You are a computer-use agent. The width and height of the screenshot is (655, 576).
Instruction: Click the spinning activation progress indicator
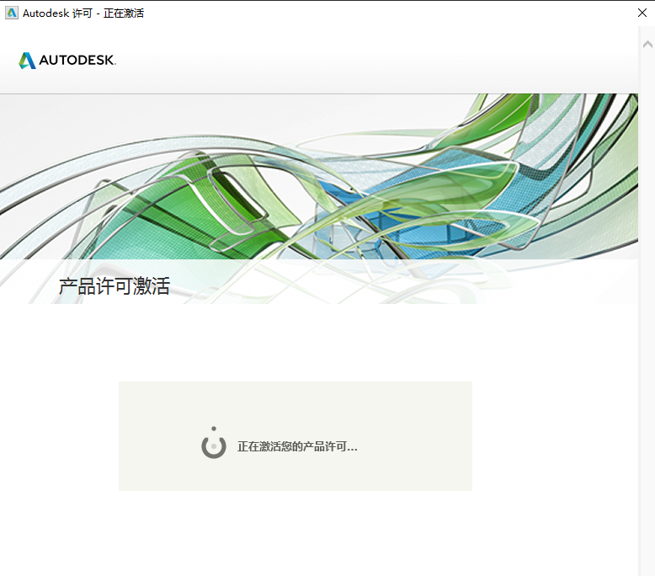(214, 443)
